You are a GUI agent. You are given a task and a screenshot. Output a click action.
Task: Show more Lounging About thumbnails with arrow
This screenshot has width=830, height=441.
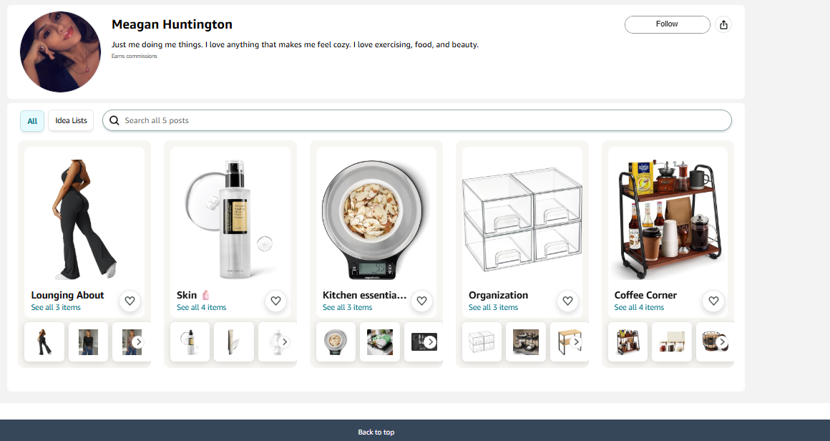pos(138,342)
